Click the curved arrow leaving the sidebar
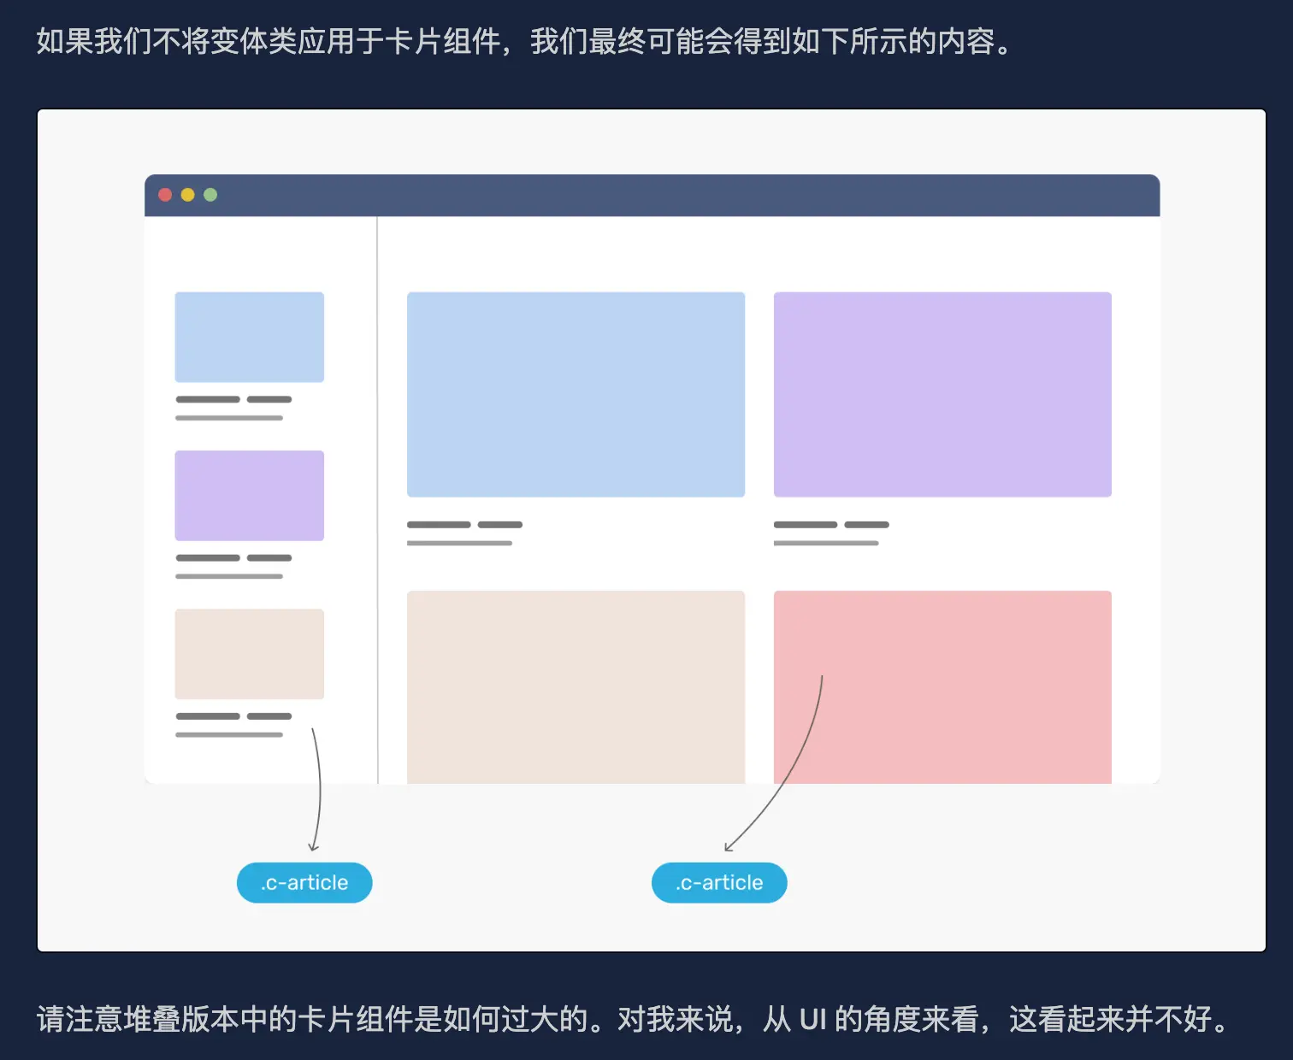The image size is (1293, 1060). (319, 786)
